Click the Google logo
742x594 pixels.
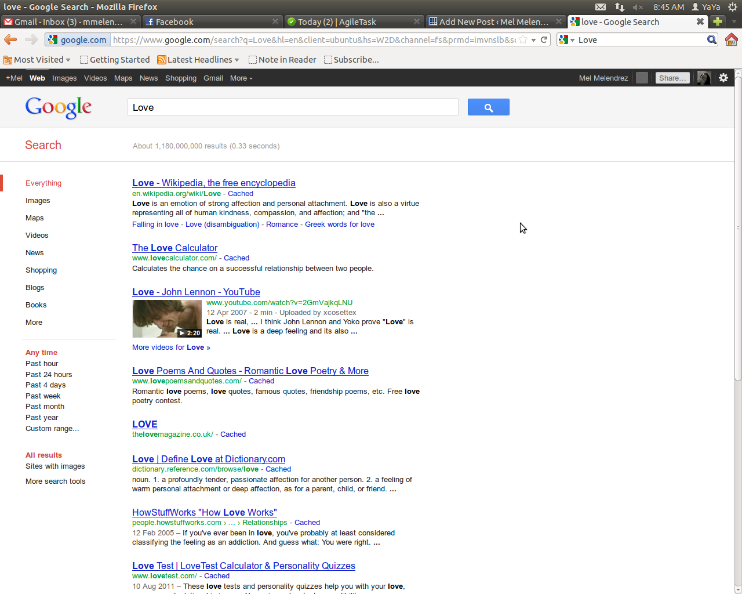pyautogui.click(x=59, y=107)
